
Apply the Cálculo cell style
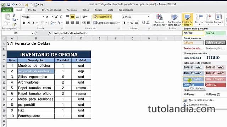[193, 43]
